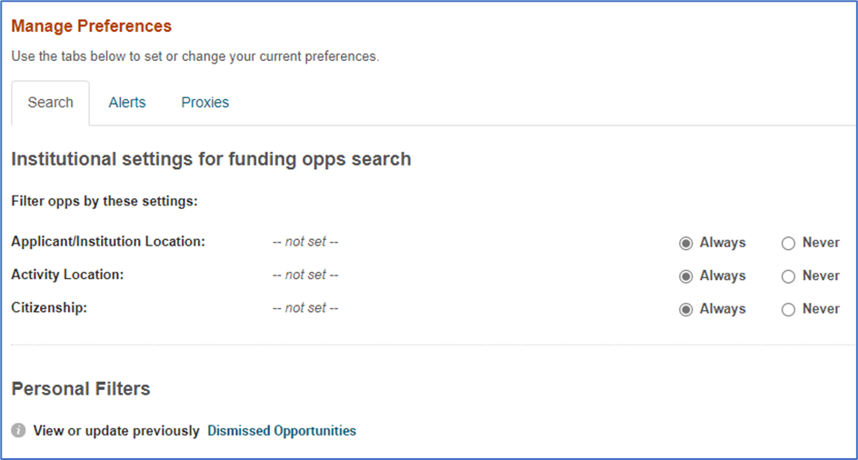Viewport: 858px width, 460px height.
Task: Set Applicant/Institution Location filter to Always
Action: 685,243
